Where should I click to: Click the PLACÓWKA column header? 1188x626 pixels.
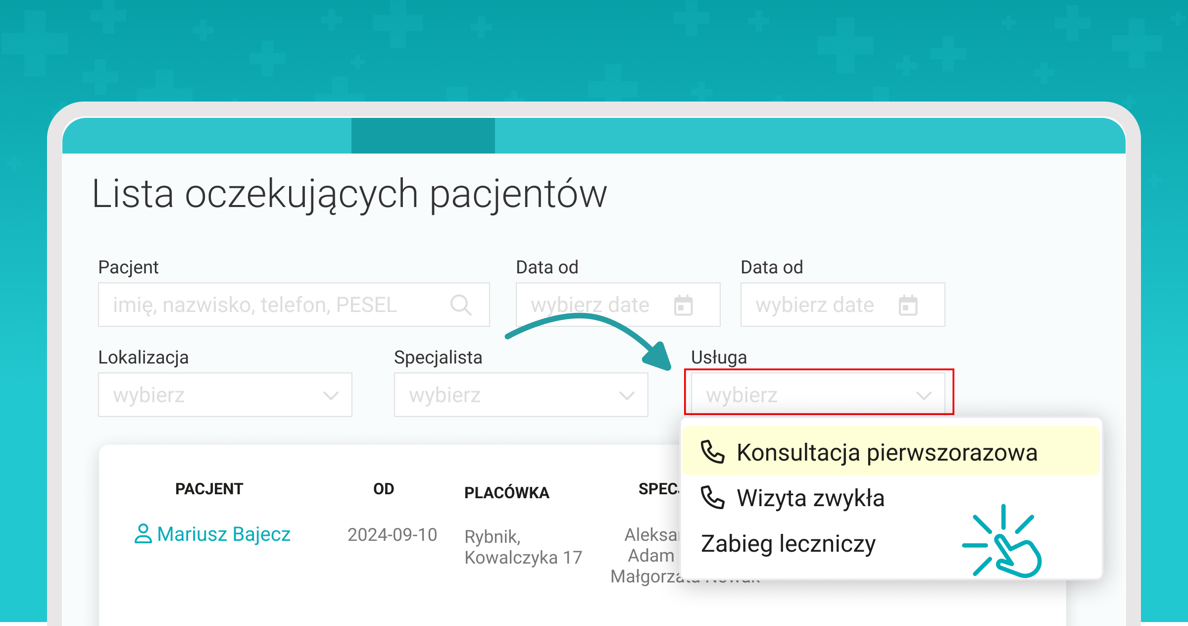(x=507, y=492)
